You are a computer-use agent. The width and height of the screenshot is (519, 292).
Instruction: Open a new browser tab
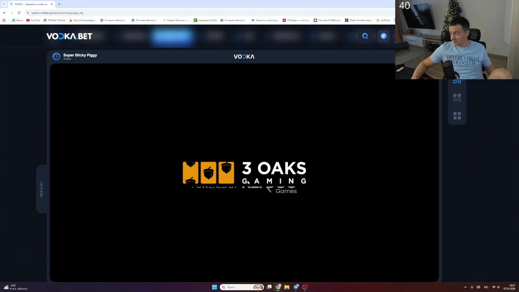pyautogui.click(x=59, y=4)
